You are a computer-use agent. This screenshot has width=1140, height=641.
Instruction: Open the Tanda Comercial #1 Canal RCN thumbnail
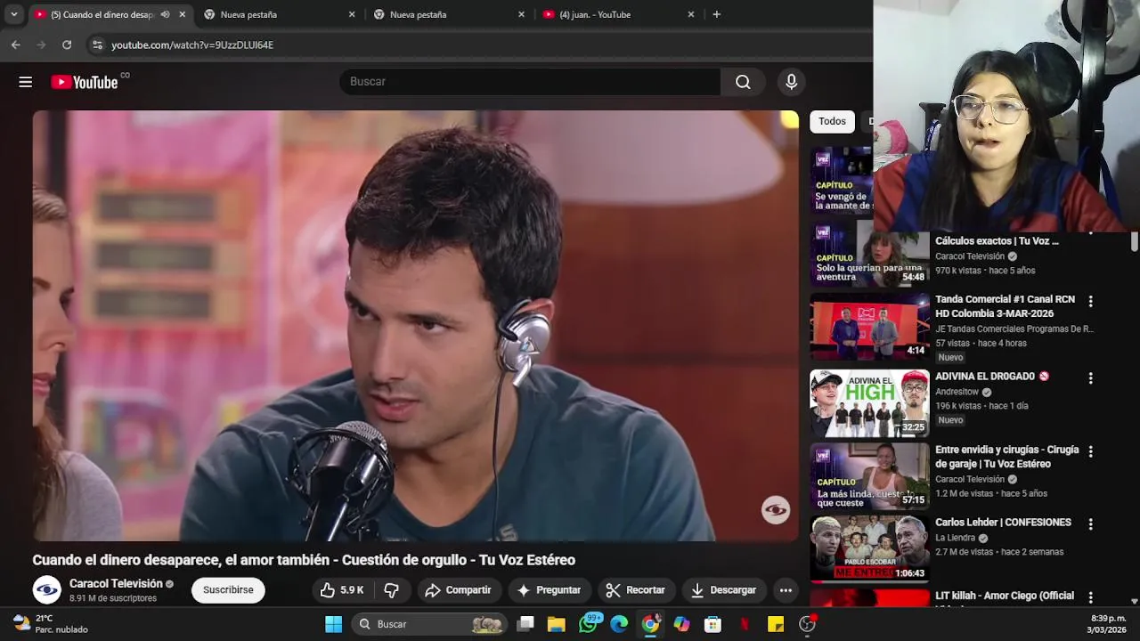869,326
